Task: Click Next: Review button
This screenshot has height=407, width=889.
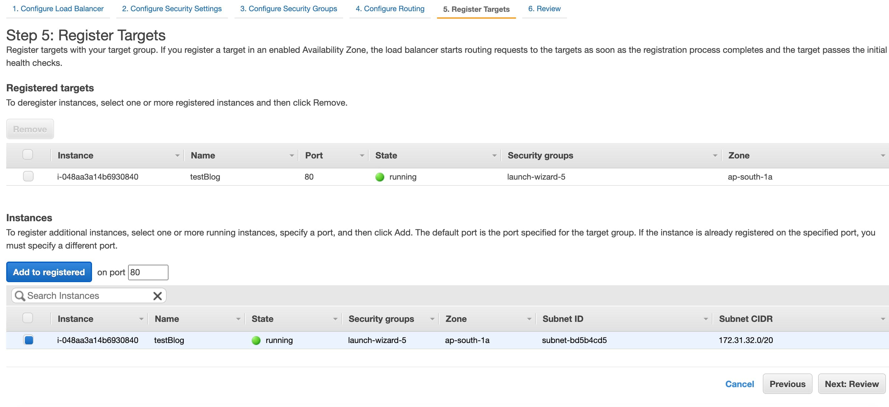Action: [852, 384]
